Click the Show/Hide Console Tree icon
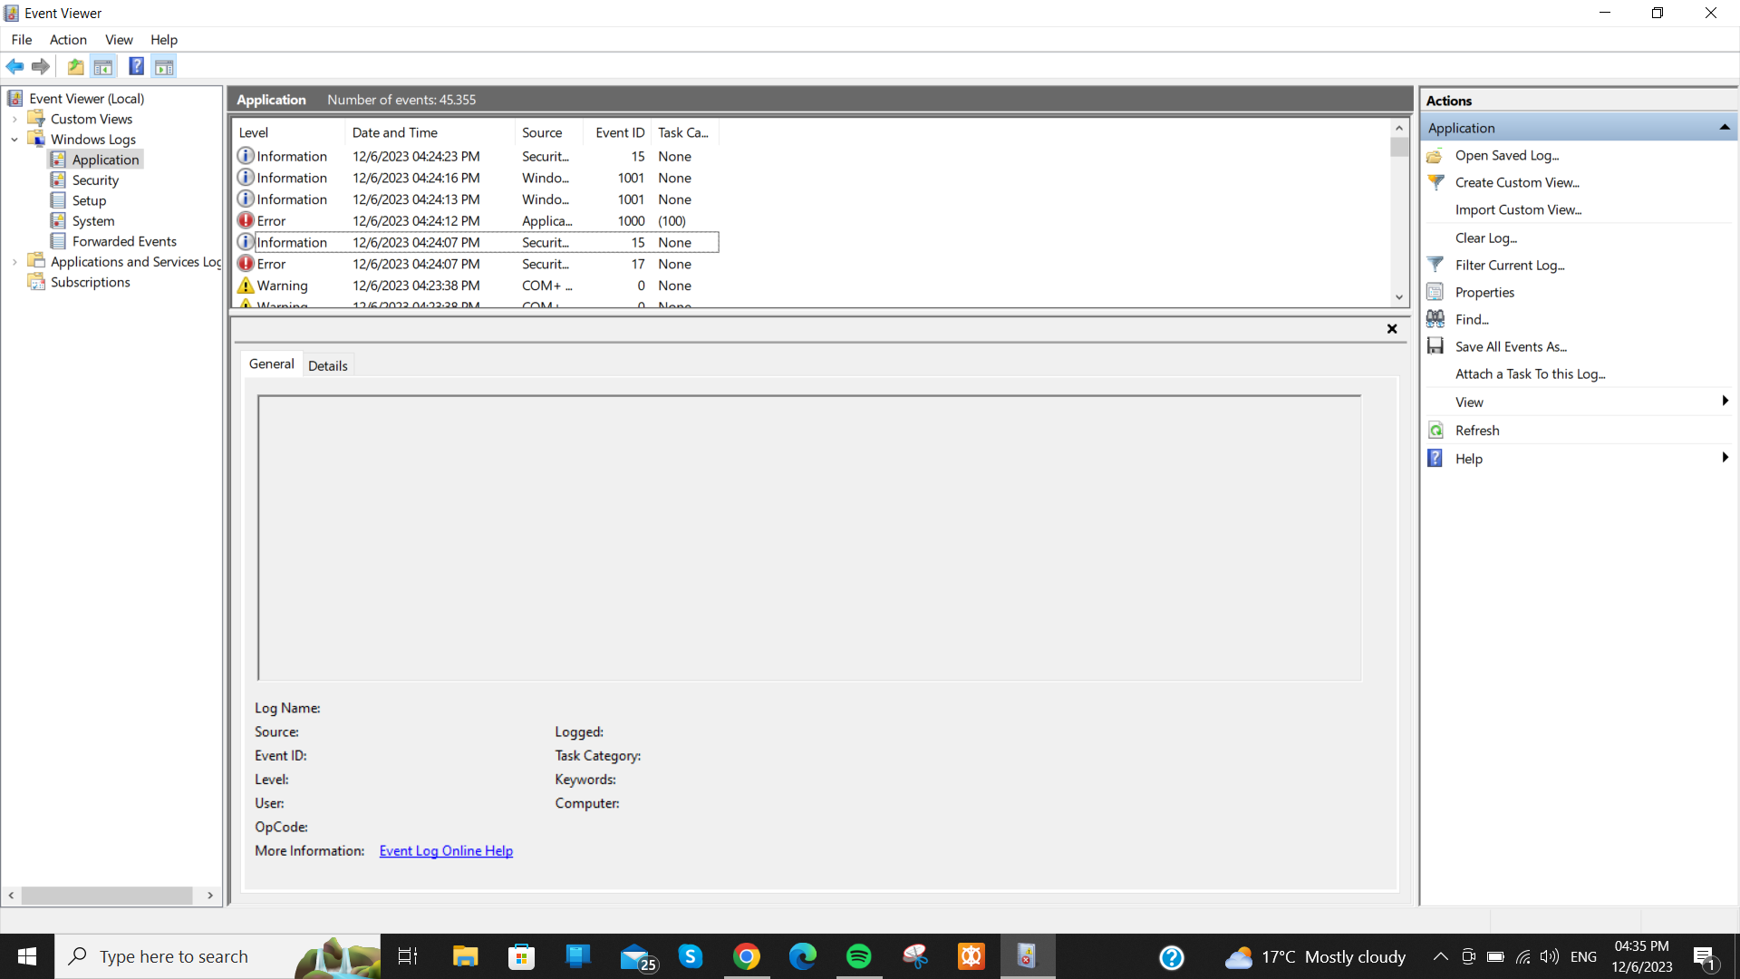 tap(103, 66)
